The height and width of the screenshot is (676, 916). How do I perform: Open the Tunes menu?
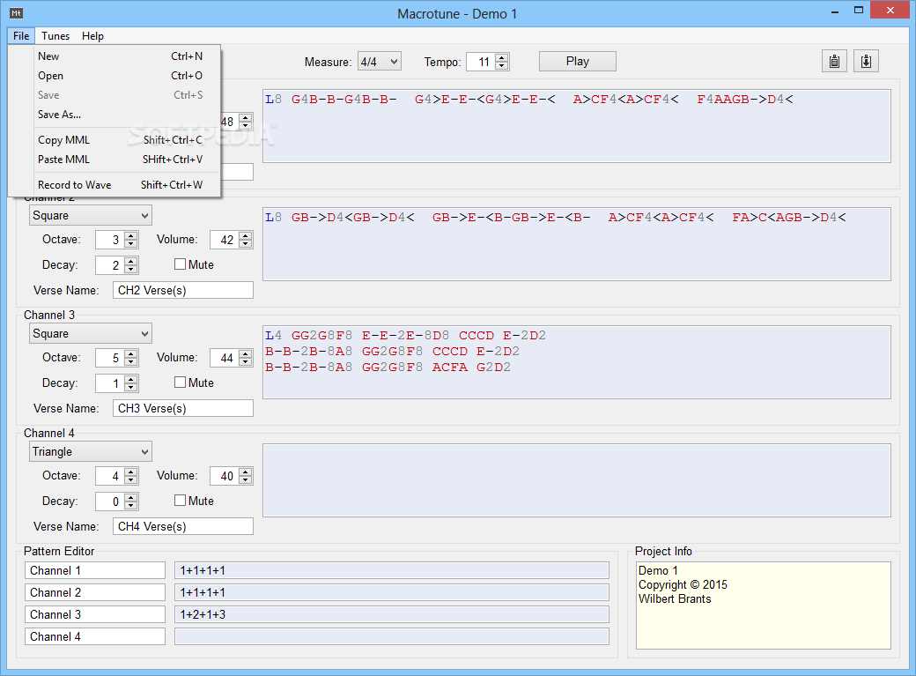(x=55, y=35)
